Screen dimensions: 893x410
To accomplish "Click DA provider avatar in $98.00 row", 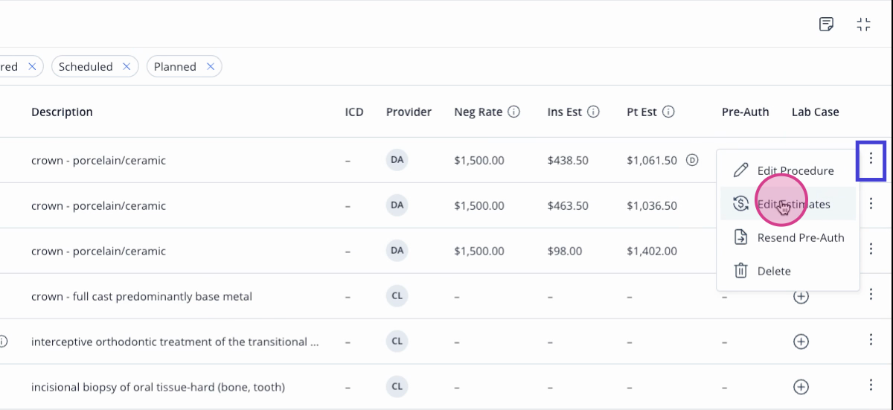I will [x=397, y=250].
